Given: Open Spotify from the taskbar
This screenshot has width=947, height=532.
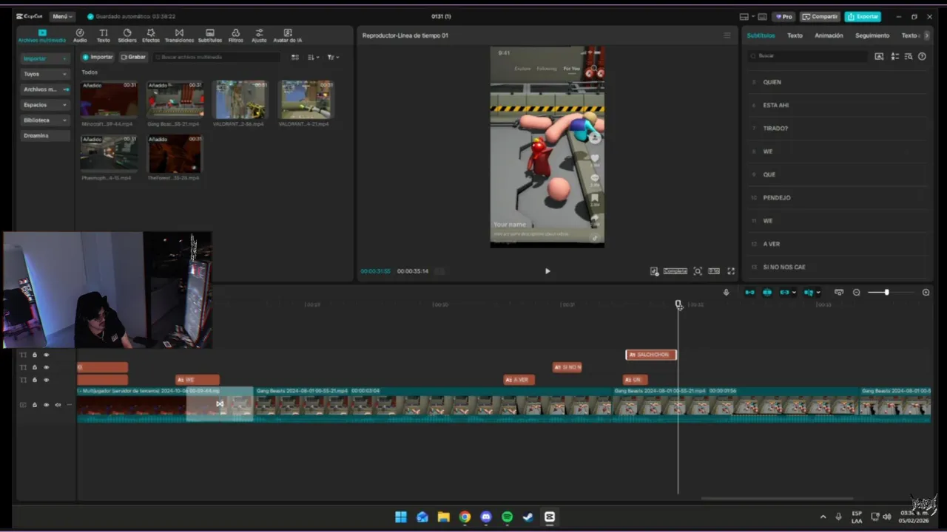Looking at the screenshot, I should pyautogui.click(x=507, y=517).
